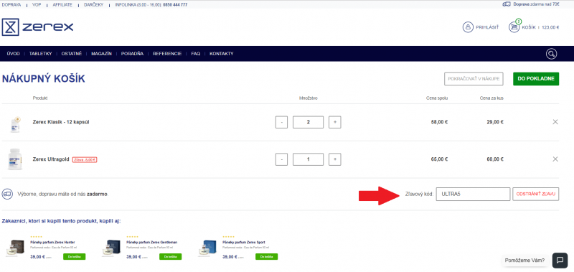Click Pomôžeme Vám? help label
Viewport: 574px width, 272px height.
click(524, 261)
